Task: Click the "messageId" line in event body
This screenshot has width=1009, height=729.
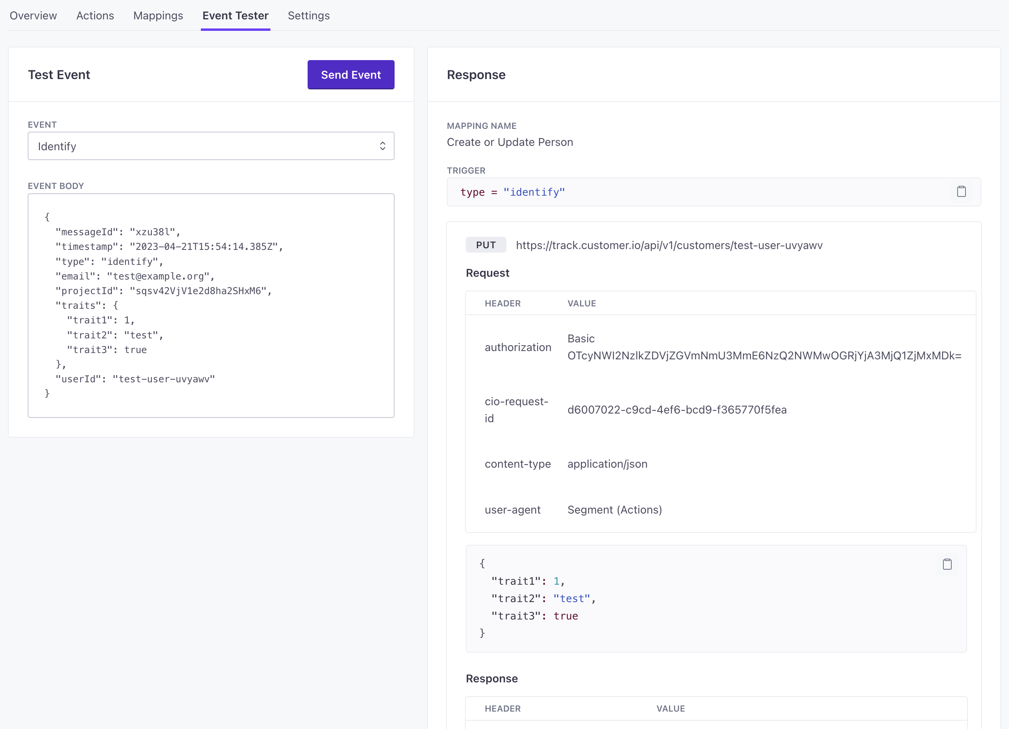Action: pos(117,232)
